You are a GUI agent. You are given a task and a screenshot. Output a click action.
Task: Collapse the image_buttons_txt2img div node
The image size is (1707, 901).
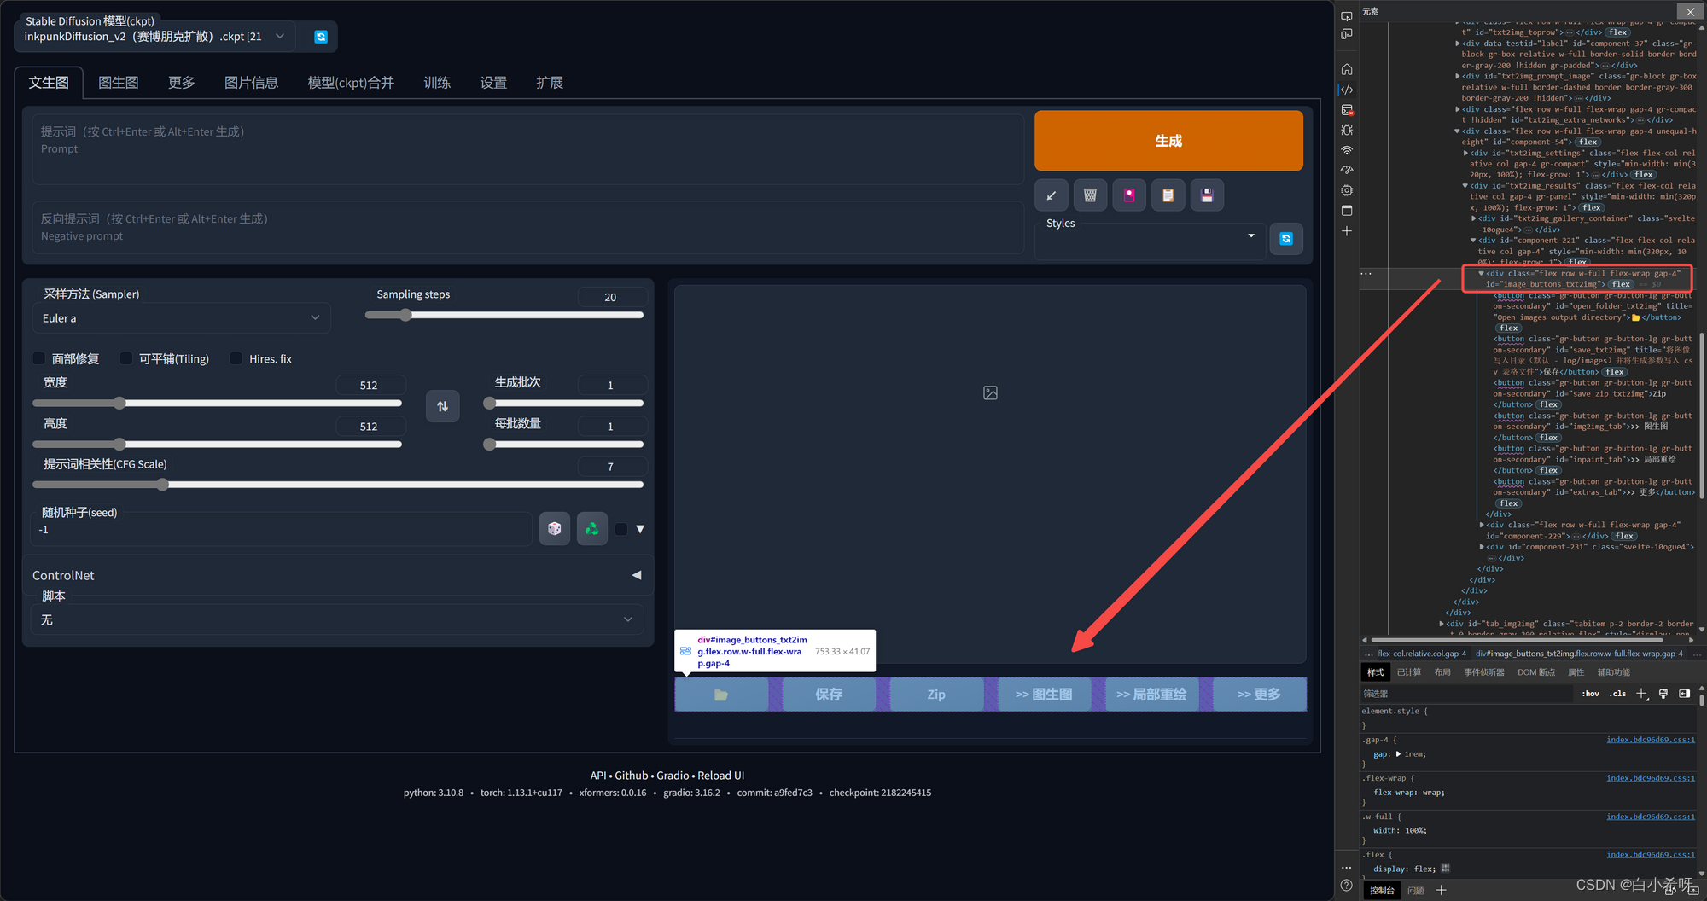click(1481, 274)
